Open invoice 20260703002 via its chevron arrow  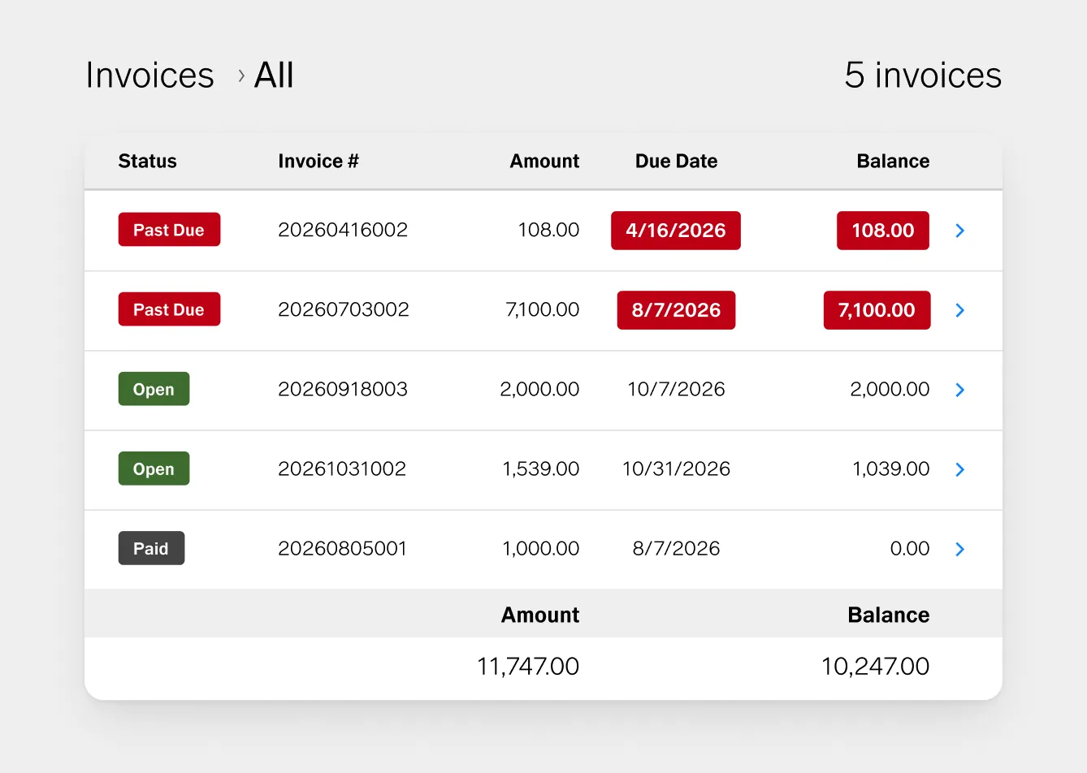coord(959,310)
